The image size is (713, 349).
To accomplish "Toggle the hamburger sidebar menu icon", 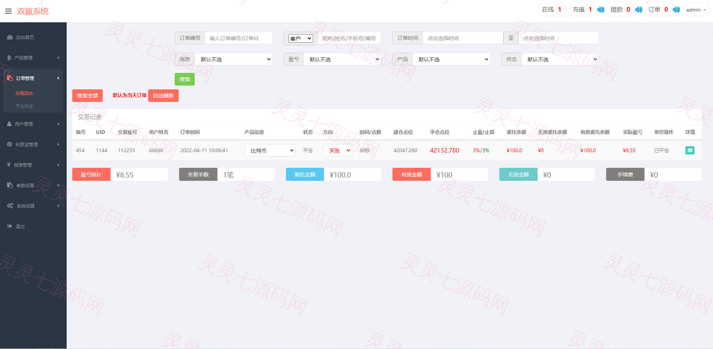I will pyautogui.click(x=8, y=11).
